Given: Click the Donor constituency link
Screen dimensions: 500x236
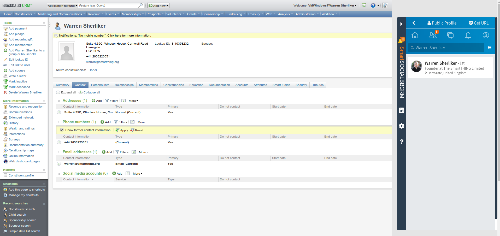Looking at the screenshot, I should pos(93,70).
